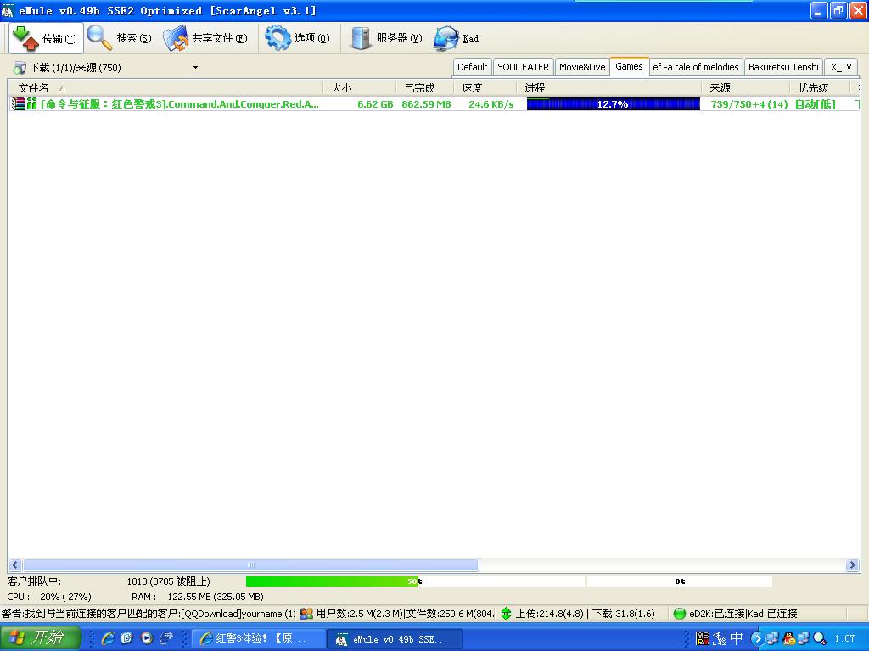Click the horizontal scrollbar right arrow
The width and height of the screenshot is (869, 651).
tap(852, 565)
